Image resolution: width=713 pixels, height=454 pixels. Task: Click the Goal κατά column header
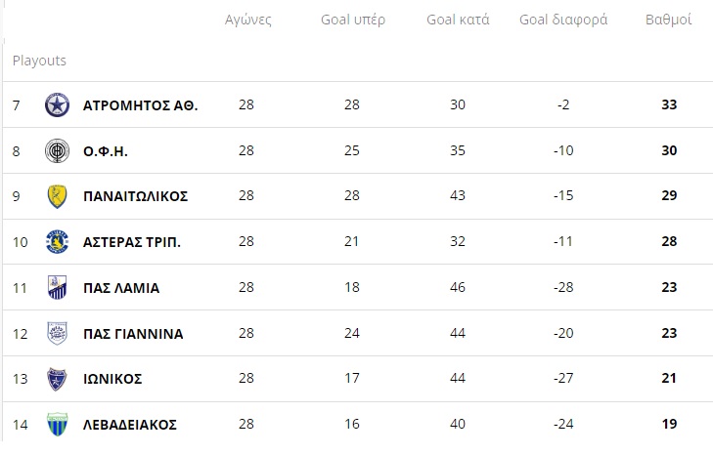(x=458, y=20)
